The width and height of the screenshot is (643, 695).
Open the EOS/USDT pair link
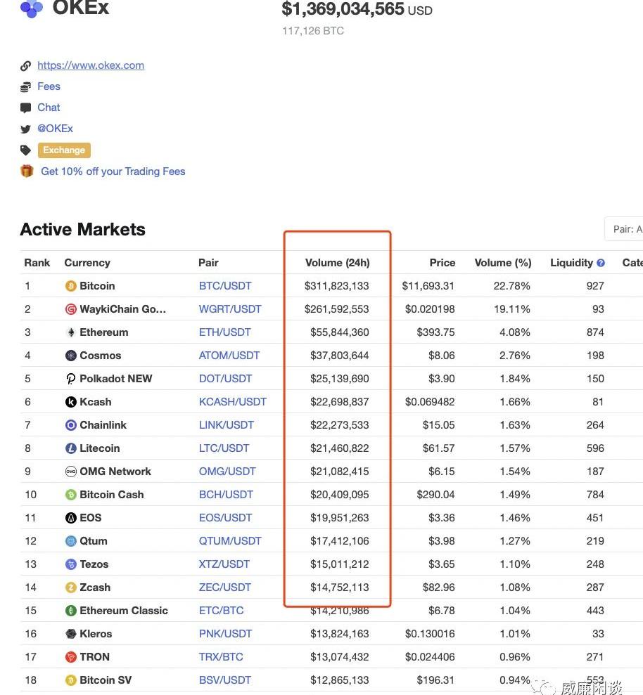[x=225, y=518]
